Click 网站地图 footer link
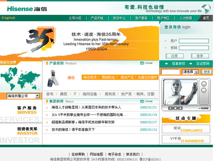Screen dimensions: 214x161 [x=97, y=154]
